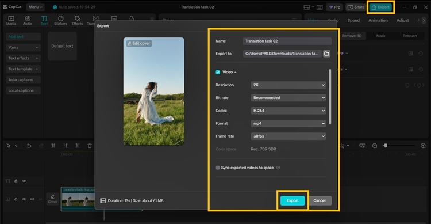The height and width of the screenshot is (224, 431).
Task: Open the selection tool dropdown arrow
Action: click(16, 146)
